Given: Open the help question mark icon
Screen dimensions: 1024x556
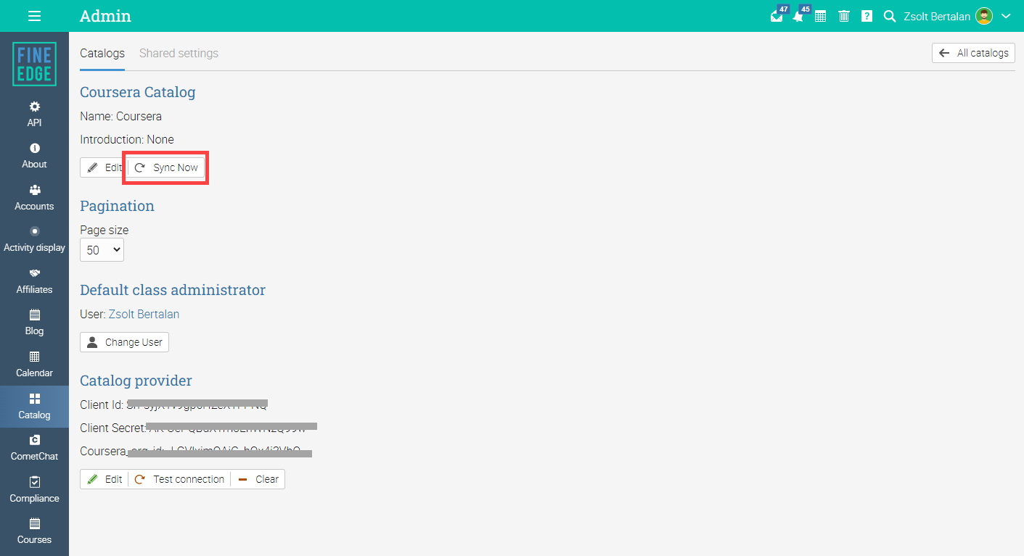Looking at the screenshot, I should pos(867,16).
